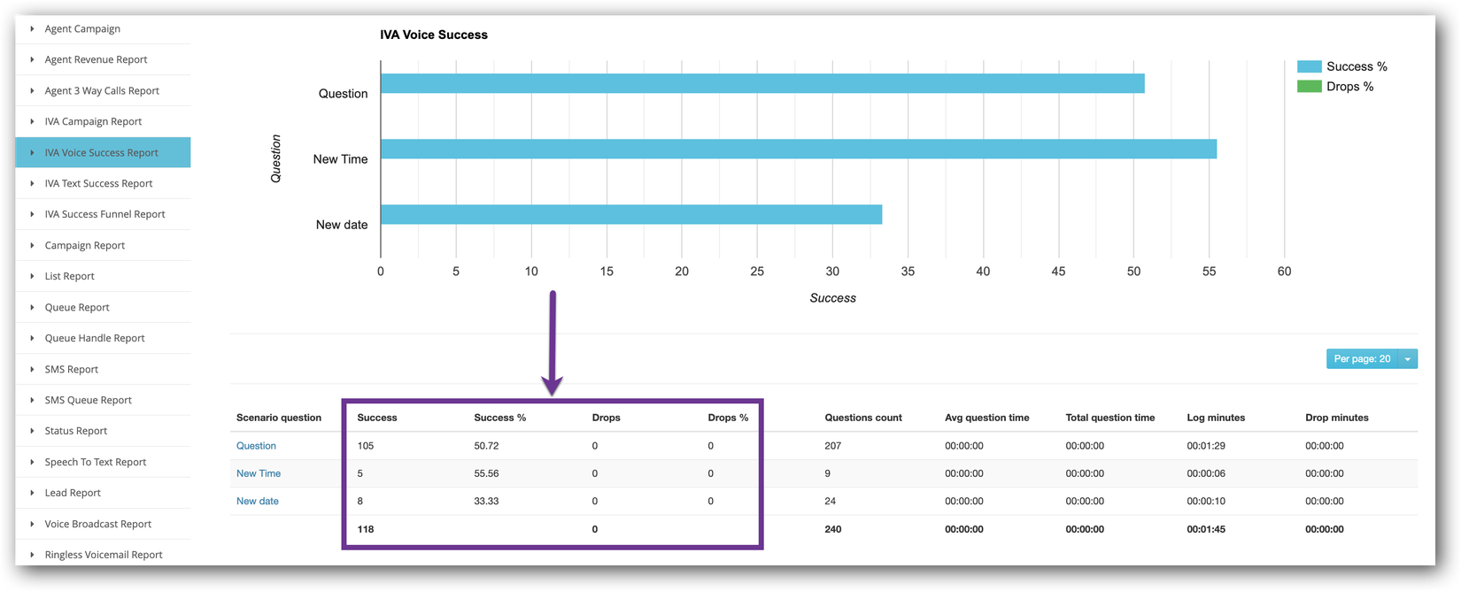Open the New date scenario link
Image resolution: width=1461 pixels, height=591 pixels.
(x=258, y=502)
